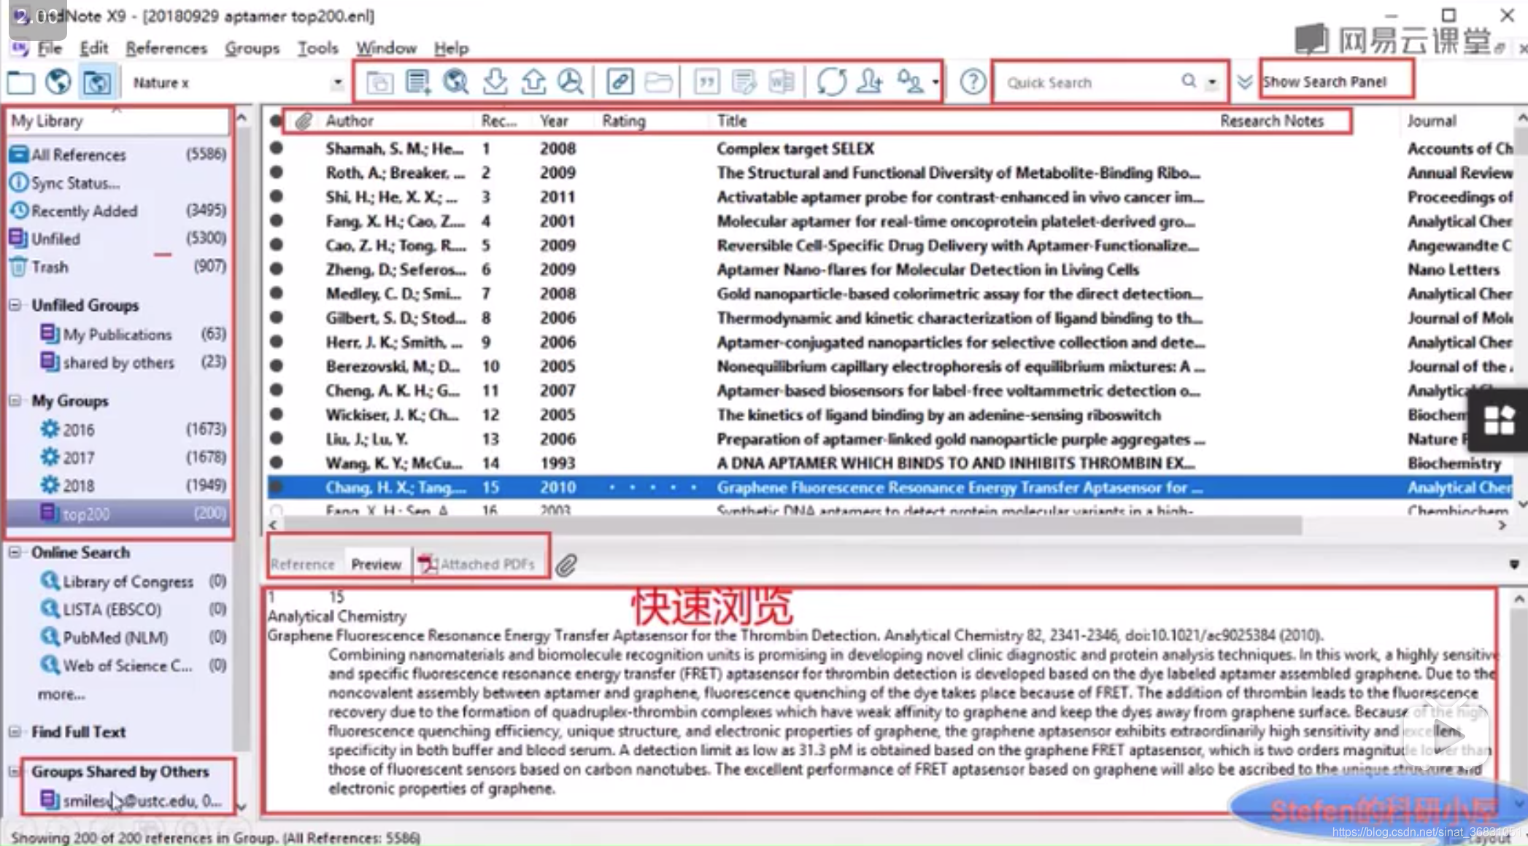Click the paperclip attachment column header
The height and width of the screenshot is (846, 1528).
tap(304, 121)
